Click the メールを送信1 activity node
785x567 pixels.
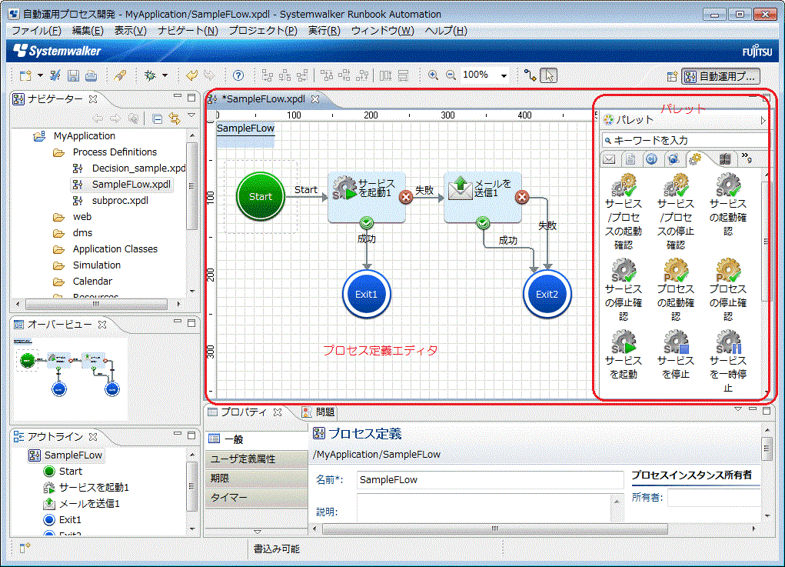point(483,197)
